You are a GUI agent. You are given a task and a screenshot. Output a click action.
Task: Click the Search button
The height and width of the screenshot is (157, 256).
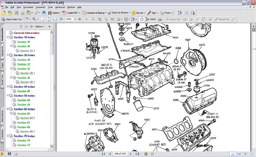click(54, 13)
